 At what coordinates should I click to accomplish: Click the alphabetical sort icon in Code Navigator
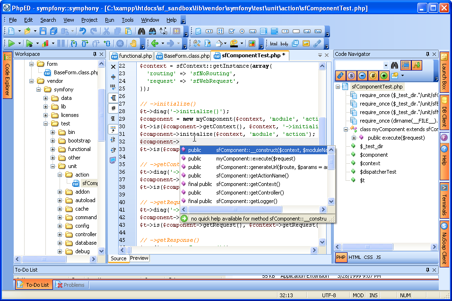pyautogui.click(x=416, y=65)
